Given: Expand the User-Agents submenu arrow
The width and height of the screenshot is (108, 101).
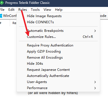Looking at the screenshot, I should (x=95, y=82).
